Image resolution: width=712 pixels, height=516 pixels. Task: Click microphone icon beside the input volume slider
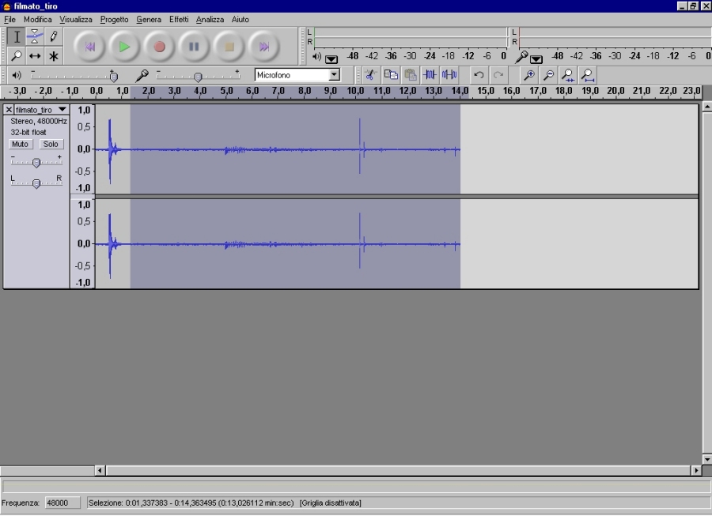coord(142,75)
